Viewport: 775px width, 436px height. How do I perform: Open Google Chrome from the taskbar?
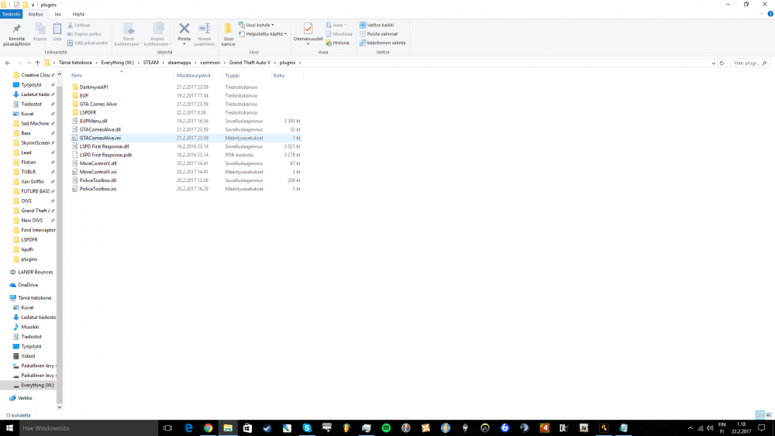[208, 428]
